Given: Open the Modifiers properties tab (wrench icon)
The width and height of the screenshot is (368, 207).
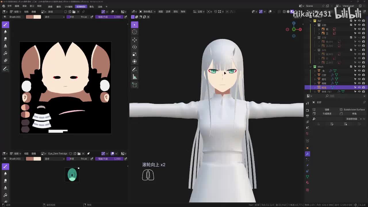Looking at the screenshot, I should click(x=307, y=154).
